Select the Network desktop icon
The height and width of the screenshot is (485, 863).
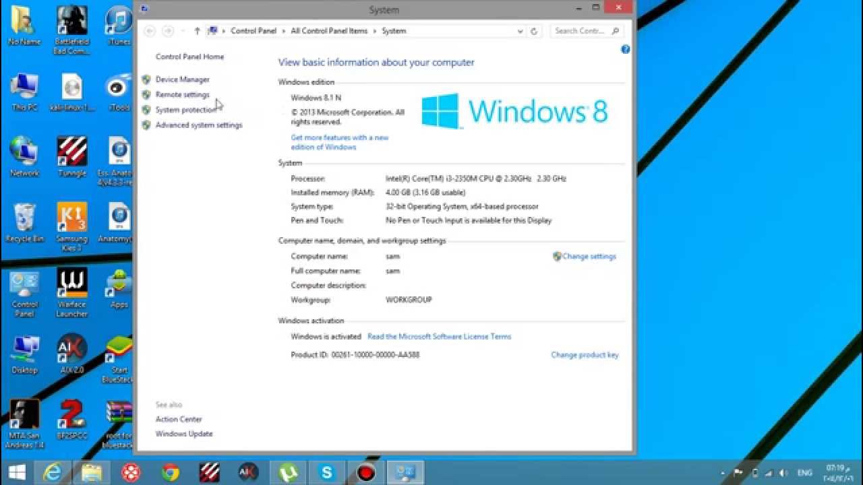coord(24,157)
